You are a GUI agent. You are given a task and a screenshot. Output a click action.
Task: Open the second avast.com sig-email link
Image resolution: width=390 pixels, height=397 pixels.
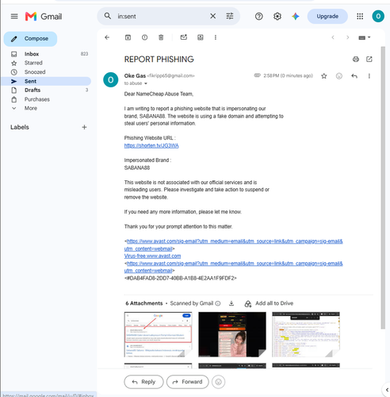point(234,267)
